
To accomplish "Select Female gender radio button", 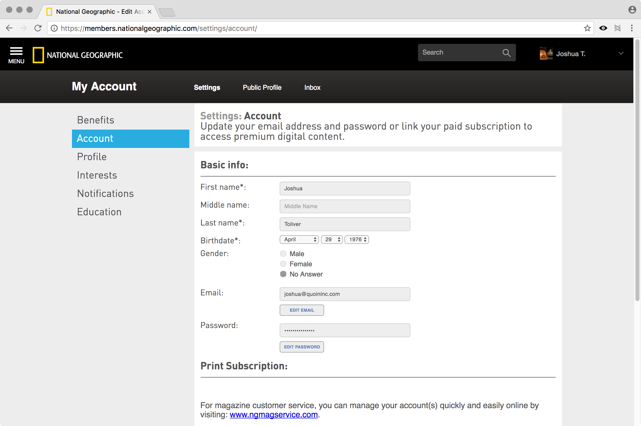I will click(283, 264).
